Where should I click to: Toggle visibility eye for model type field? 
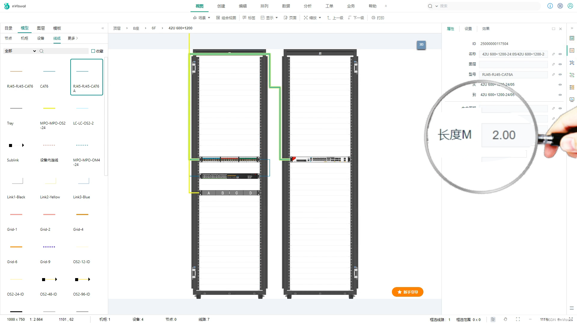coord(560,74)
